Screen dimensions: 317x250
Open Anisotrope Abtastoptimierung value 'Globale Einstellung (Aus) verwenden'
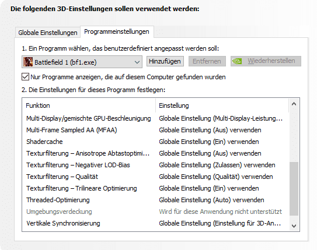210,153
